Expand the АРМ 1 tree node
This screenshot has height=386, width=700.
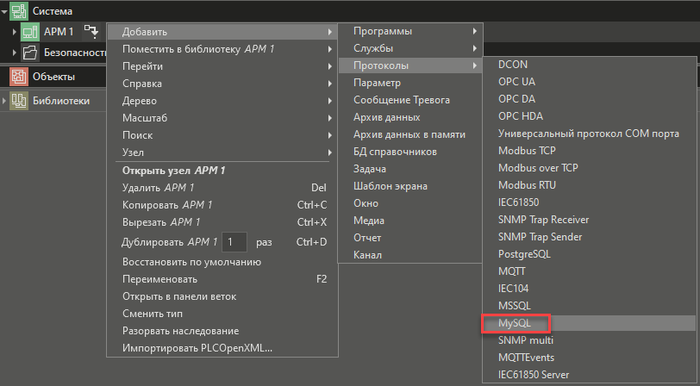pos(15,32)
